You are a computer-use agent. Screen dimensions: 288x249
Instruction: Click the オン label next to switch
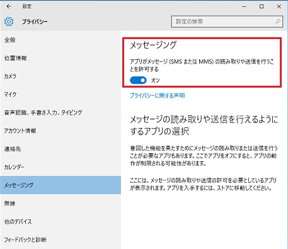(x=156, y=81)
